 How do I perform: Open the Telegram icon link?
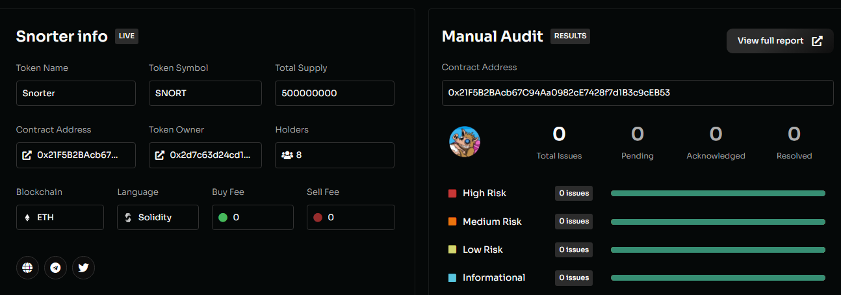pos(55,268)
